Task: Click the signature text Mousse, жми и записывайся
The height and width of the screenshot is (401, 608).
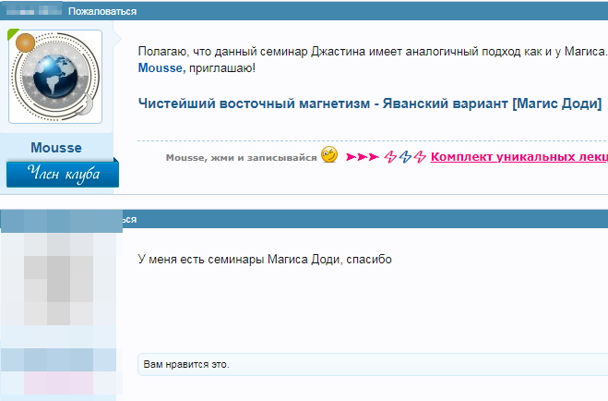Action: coord(239,158)
